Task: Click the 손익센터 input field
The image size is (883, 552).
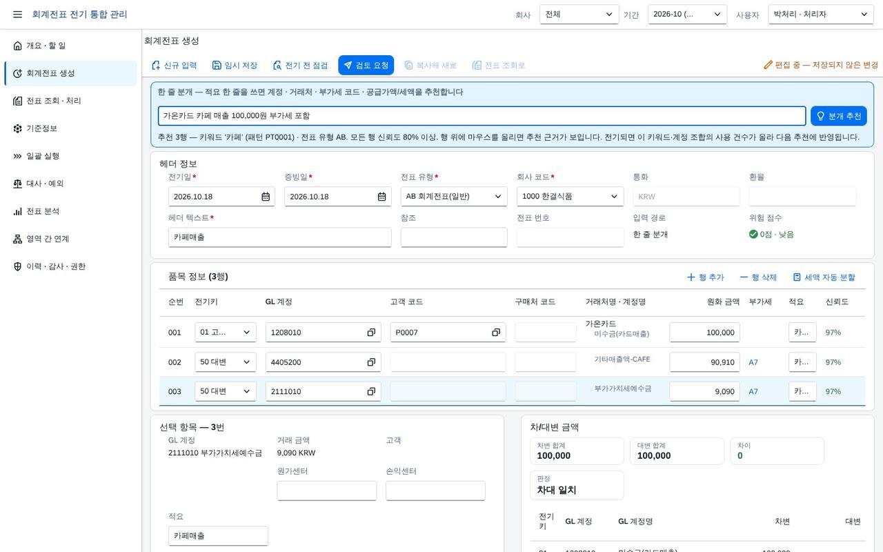Action: coord(435,491)
